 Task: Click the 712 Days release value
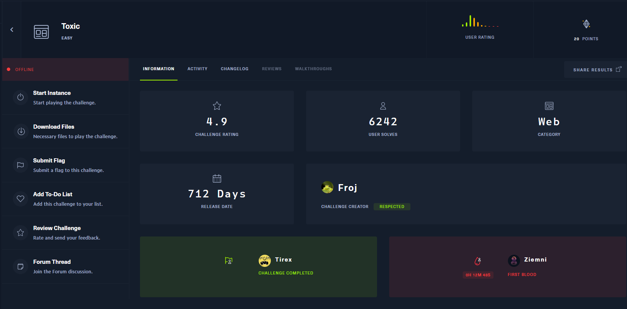(217, 194)
